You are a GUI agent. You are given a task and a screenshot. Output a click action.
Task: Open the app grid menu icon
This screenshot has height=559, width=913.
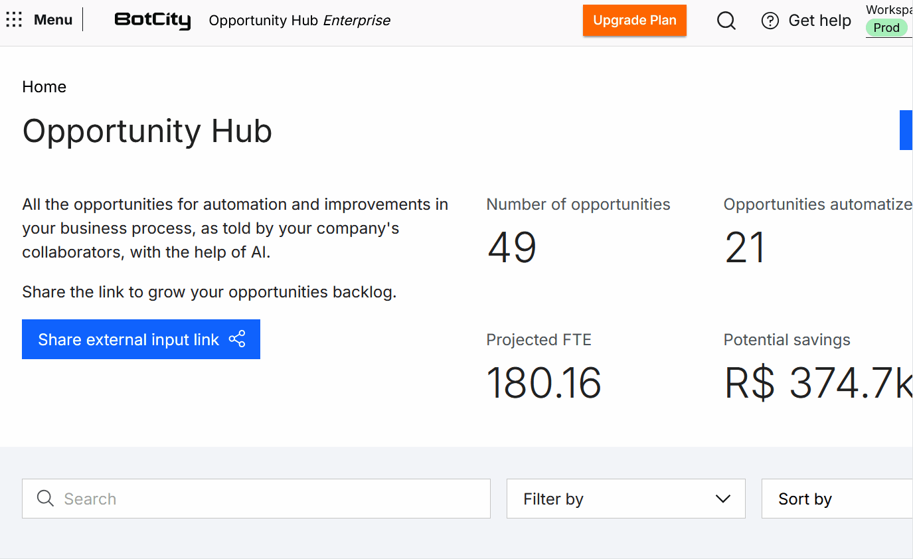14,20
